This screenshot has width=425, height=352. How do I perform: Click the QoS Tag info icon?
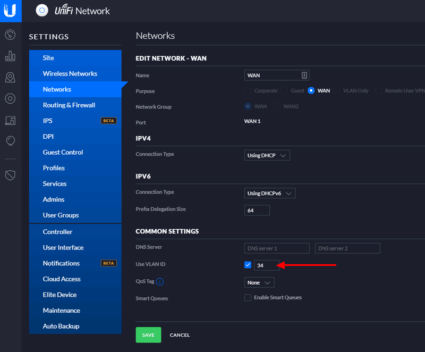click(160, 282)
